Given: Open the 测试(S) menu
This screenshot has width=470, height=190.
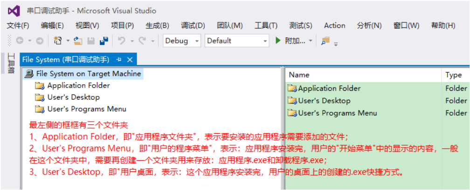Looking at the screenshot, I should pyautogui.click(x=301, y=26).
